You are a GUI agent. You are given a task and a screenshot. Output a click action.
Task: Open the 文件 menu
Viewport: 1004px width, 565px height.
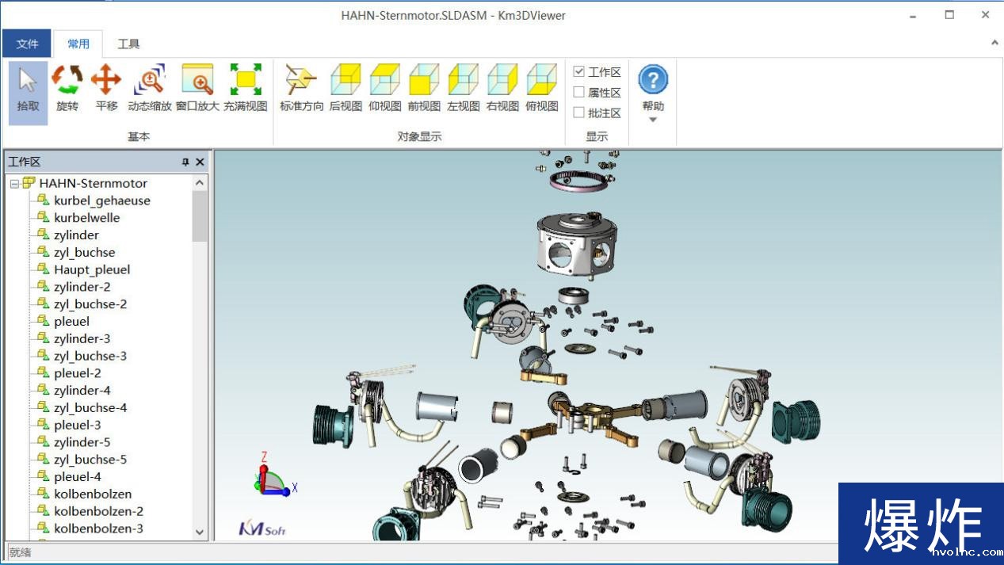tap(27, 44)
